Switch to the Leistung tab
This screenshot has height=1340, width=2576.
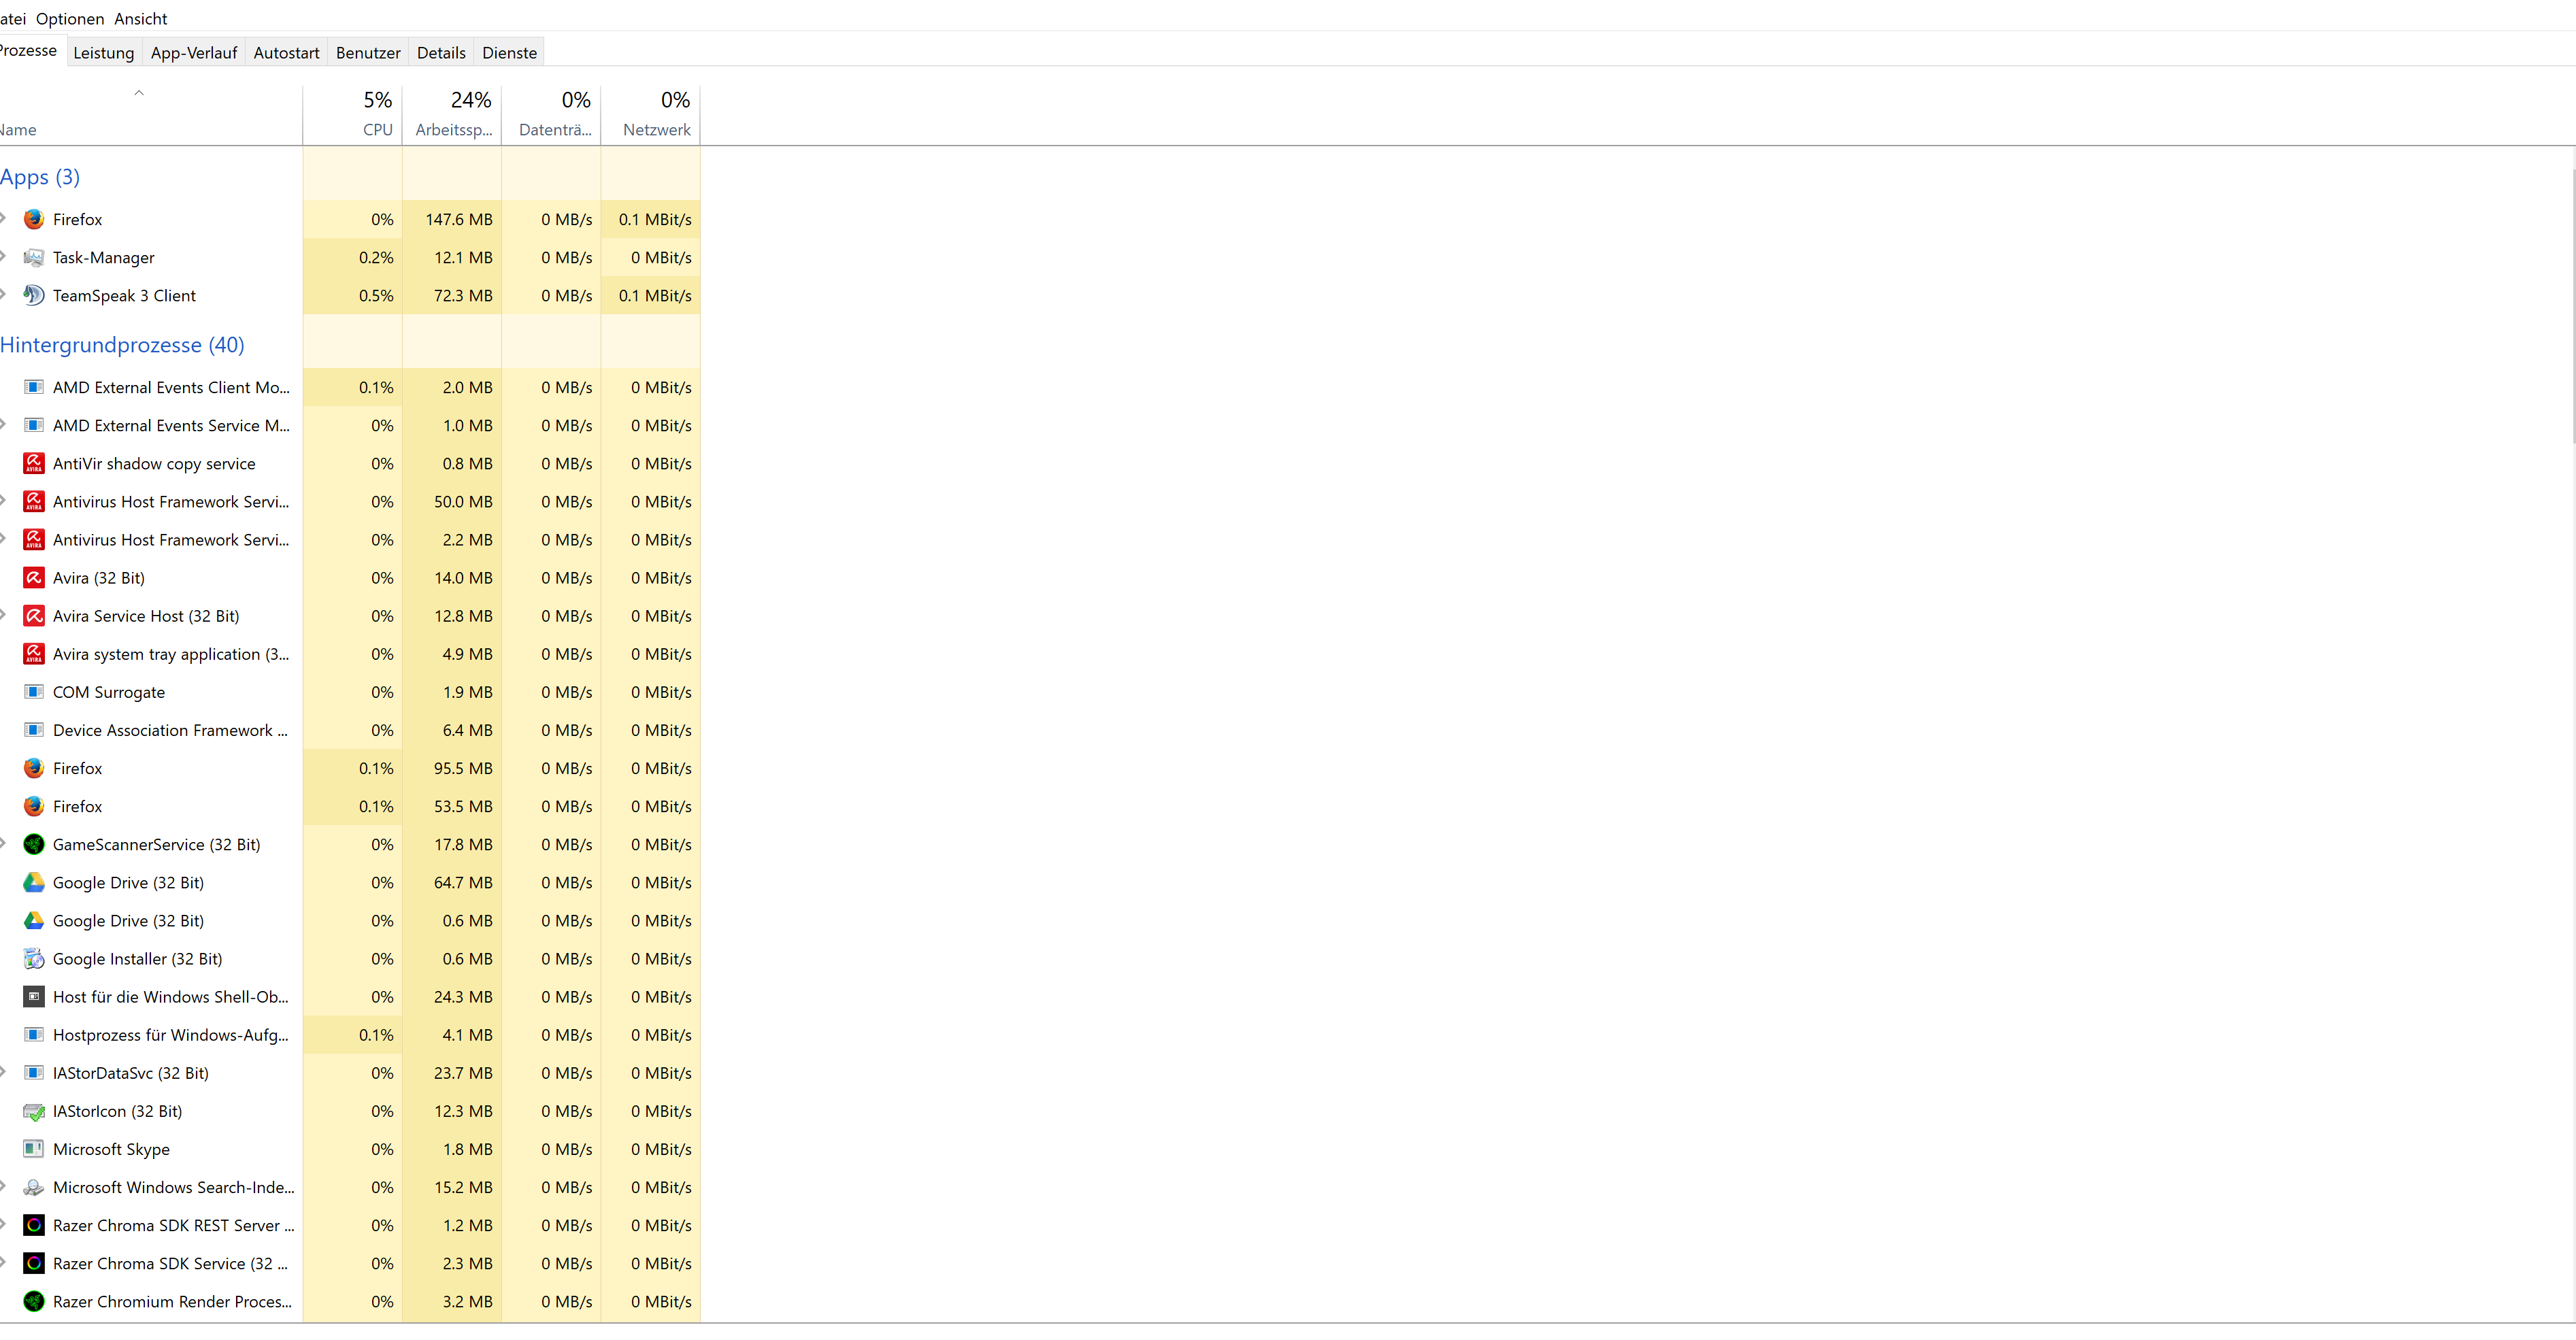click(103, 53)
